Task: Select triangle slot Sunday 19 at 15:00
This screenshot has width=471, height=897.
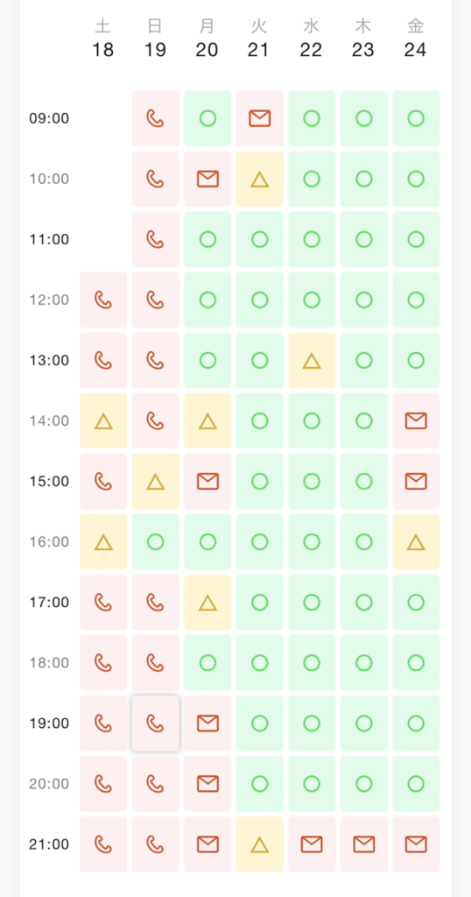Action: coord(155,482)
